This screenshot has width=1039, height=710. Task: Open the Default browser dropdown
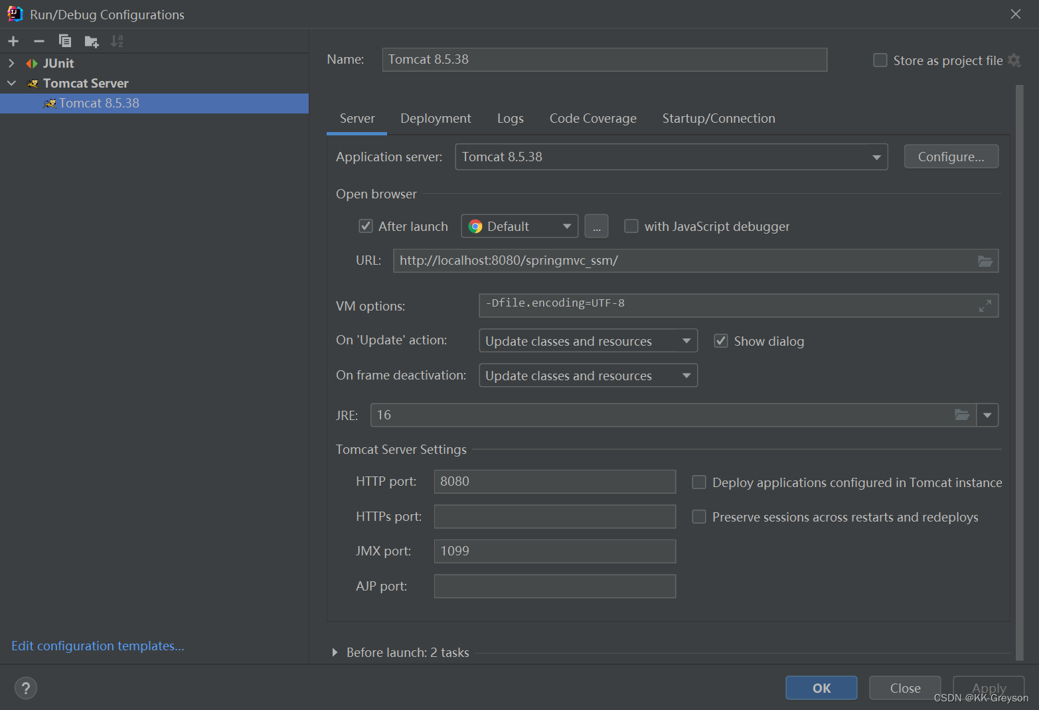pos(520,226)
